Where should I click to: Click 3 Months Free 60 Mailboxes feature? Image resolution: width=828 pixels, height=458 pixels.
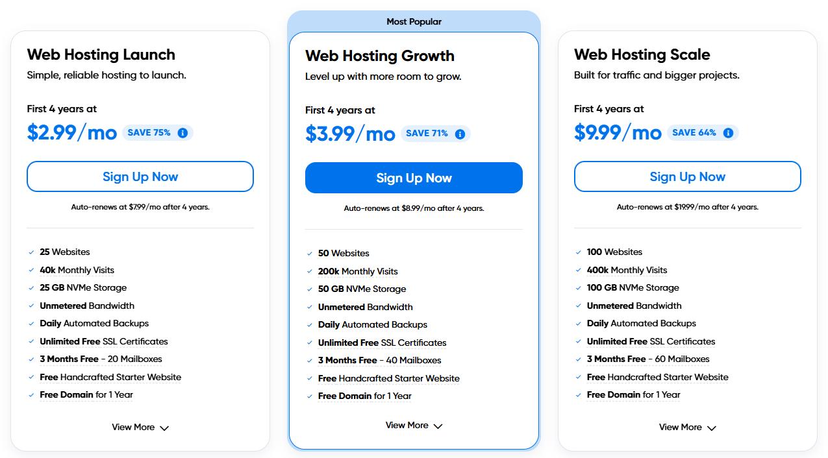click(647, 359)
